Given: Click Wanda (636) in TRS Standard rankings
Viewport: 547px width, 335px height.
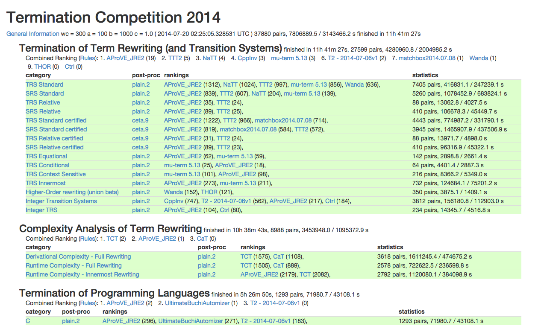Looking at the screenshot, I should tap(354, 84).
